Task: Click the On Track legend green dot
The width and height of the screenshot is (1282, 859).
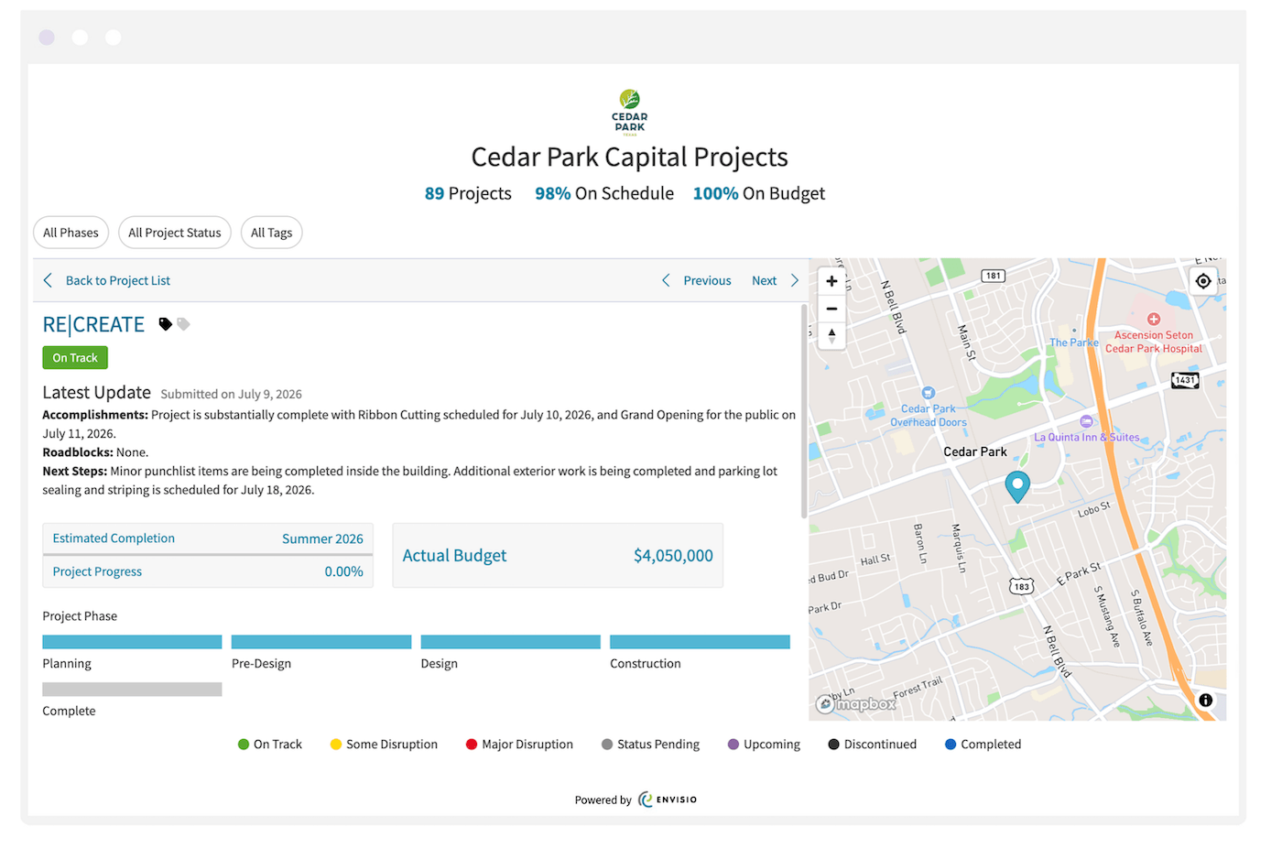Action: [x=244, y=745]
